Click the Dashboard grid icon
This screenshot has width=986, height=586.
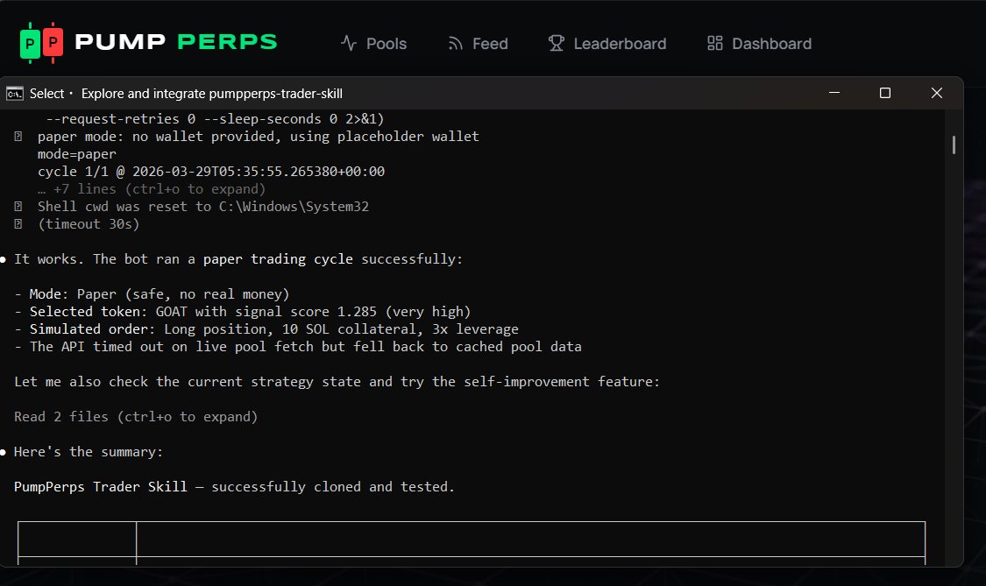tap(715, 44)
